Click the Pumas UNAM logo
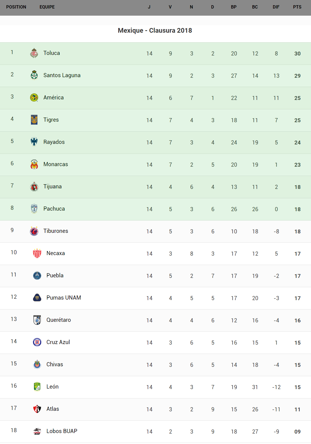Image resolution: width=311 pixels, height=444 pixels. [x=37, y=298]
